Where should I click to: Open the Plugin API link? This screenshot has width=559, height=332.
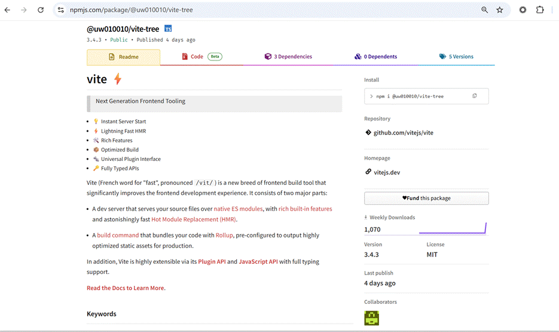(x=212, y=262)
